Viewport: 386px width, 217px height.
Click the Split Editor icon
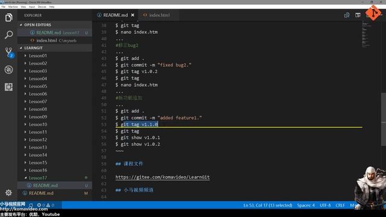click(x=358, y=15)
